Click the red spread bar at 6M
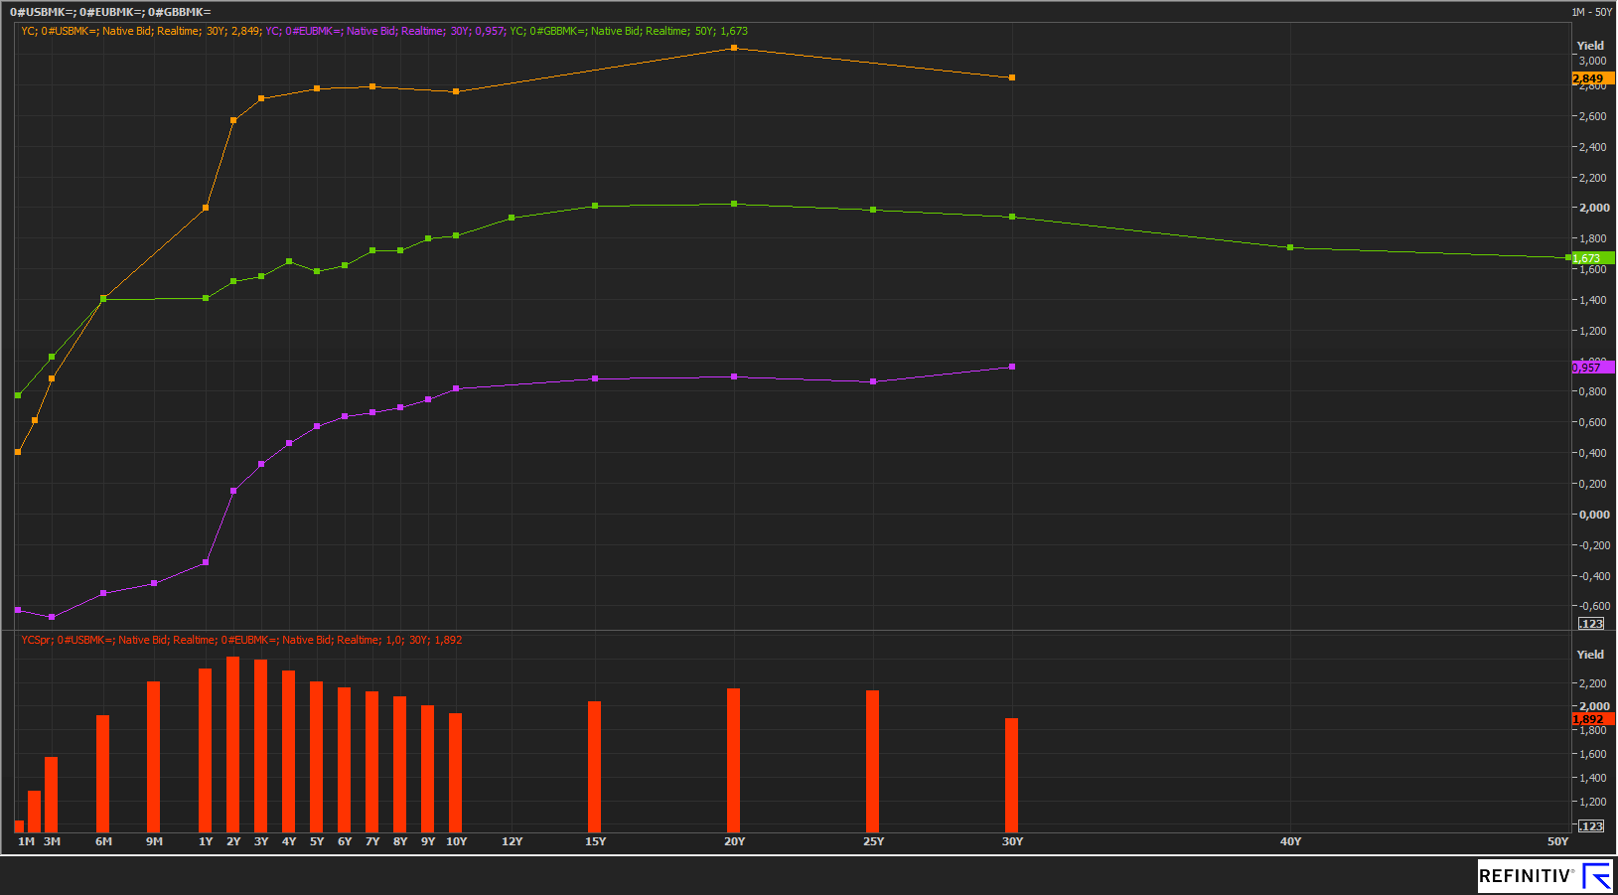The height and width of the screenshot is (895, 1618). (103, 773)
